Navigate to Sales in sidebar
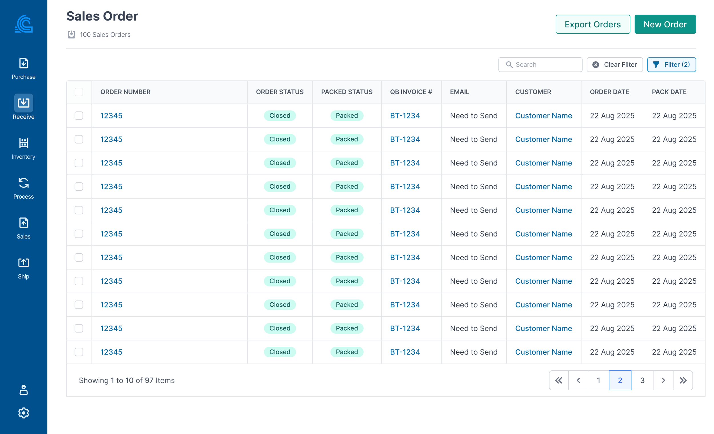Image resolution: width=714 pixels, height=434 pixels. click(x=23, y=228)
